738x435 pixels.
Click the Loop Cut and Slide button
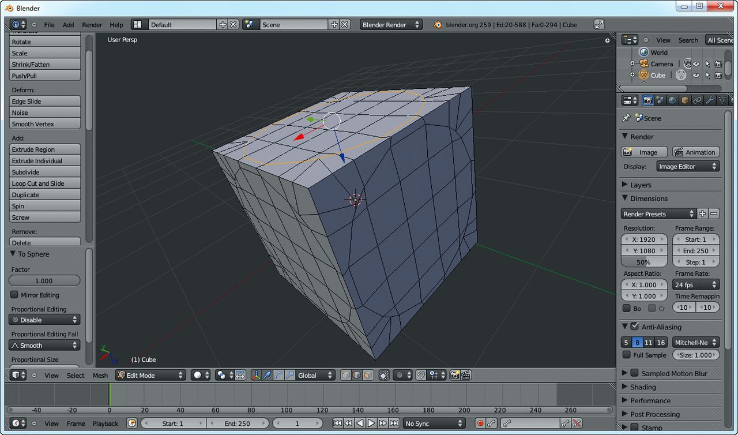[x=44, y=183]
